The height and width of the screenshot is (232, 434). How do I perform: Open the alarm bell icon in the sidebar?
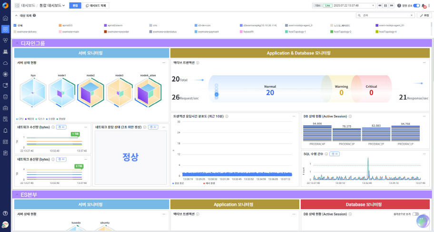5,131
